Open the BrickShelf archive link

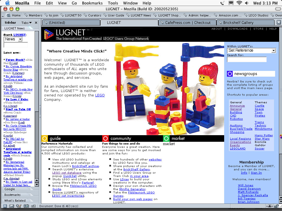(x=85, y=166)
